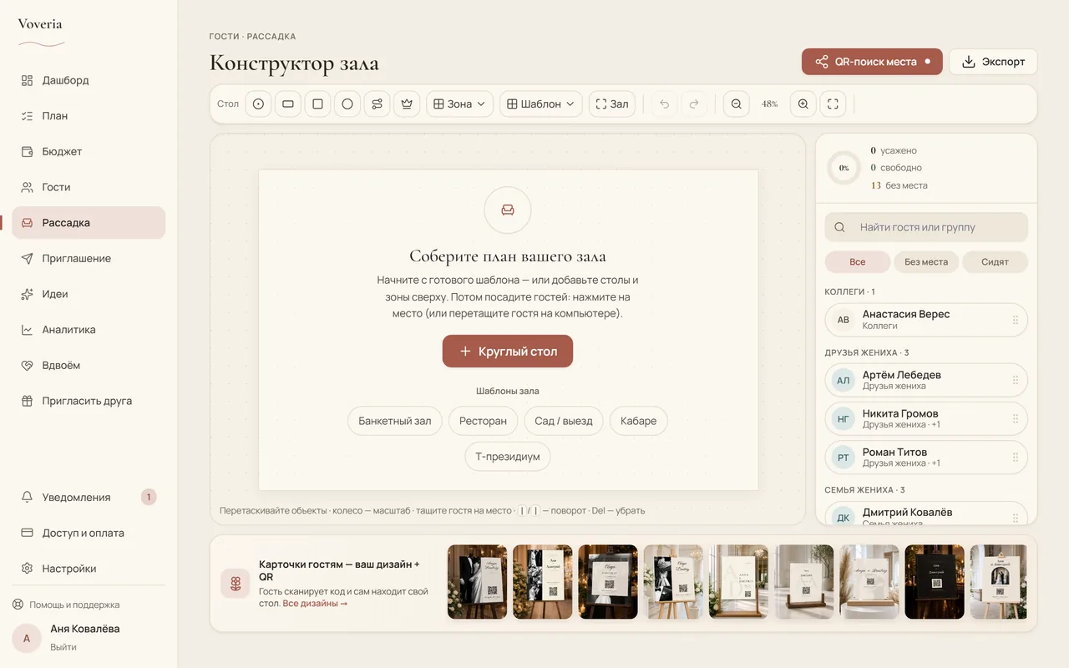Select guest Артём Лебедев
Viewport: 1069px width, 668px height.
tap(926, 380)
